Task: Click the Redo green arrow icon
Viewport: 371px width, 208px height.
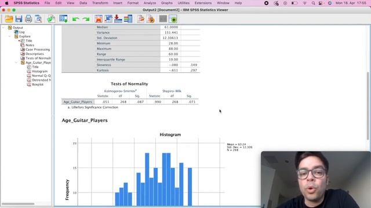Action: tap(86, 19)
